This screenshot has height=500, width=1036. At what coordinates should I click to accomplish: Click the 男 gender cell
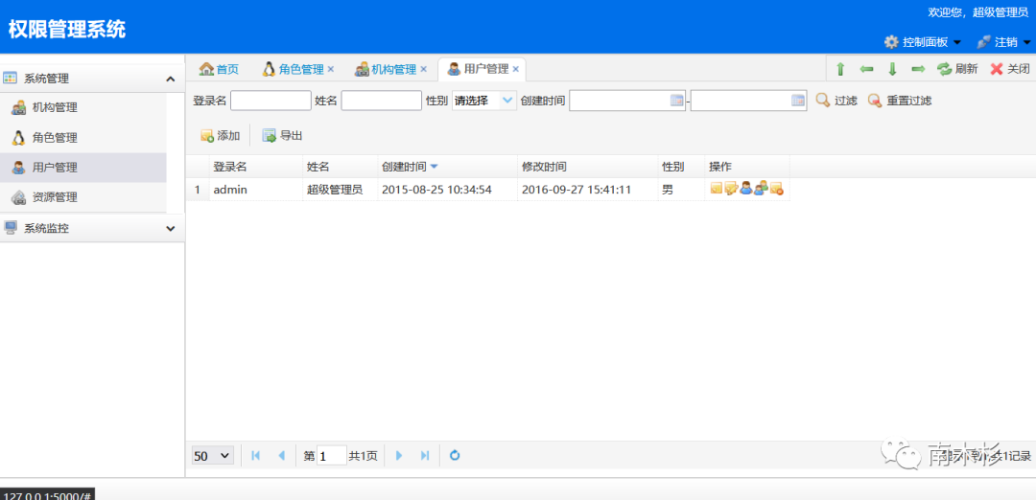click(681, 190)
